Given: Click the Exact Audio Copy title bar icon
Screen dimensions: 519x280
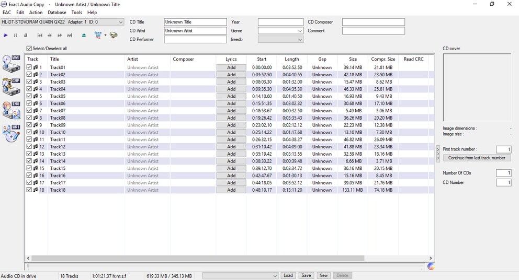Looking at the screenshot, I should [4, 4].
